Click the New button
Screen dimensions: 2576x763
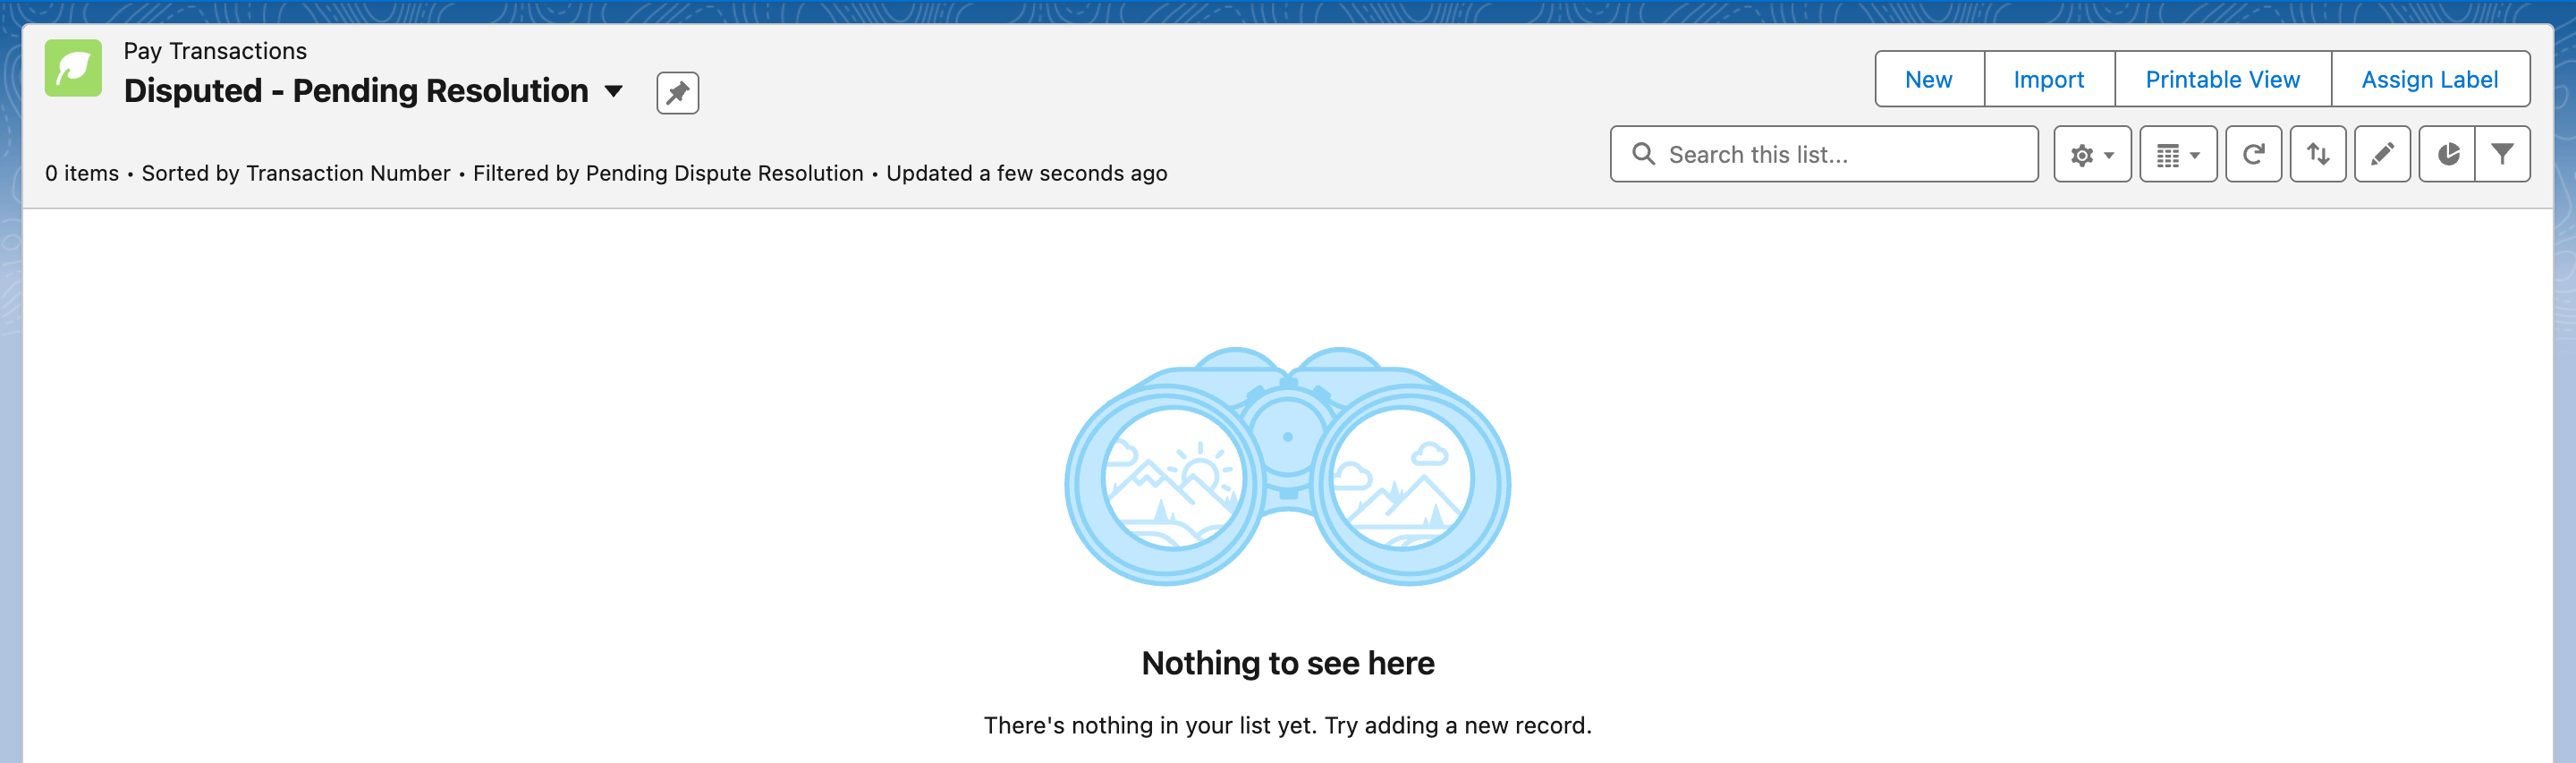[x=1929, y=79]
